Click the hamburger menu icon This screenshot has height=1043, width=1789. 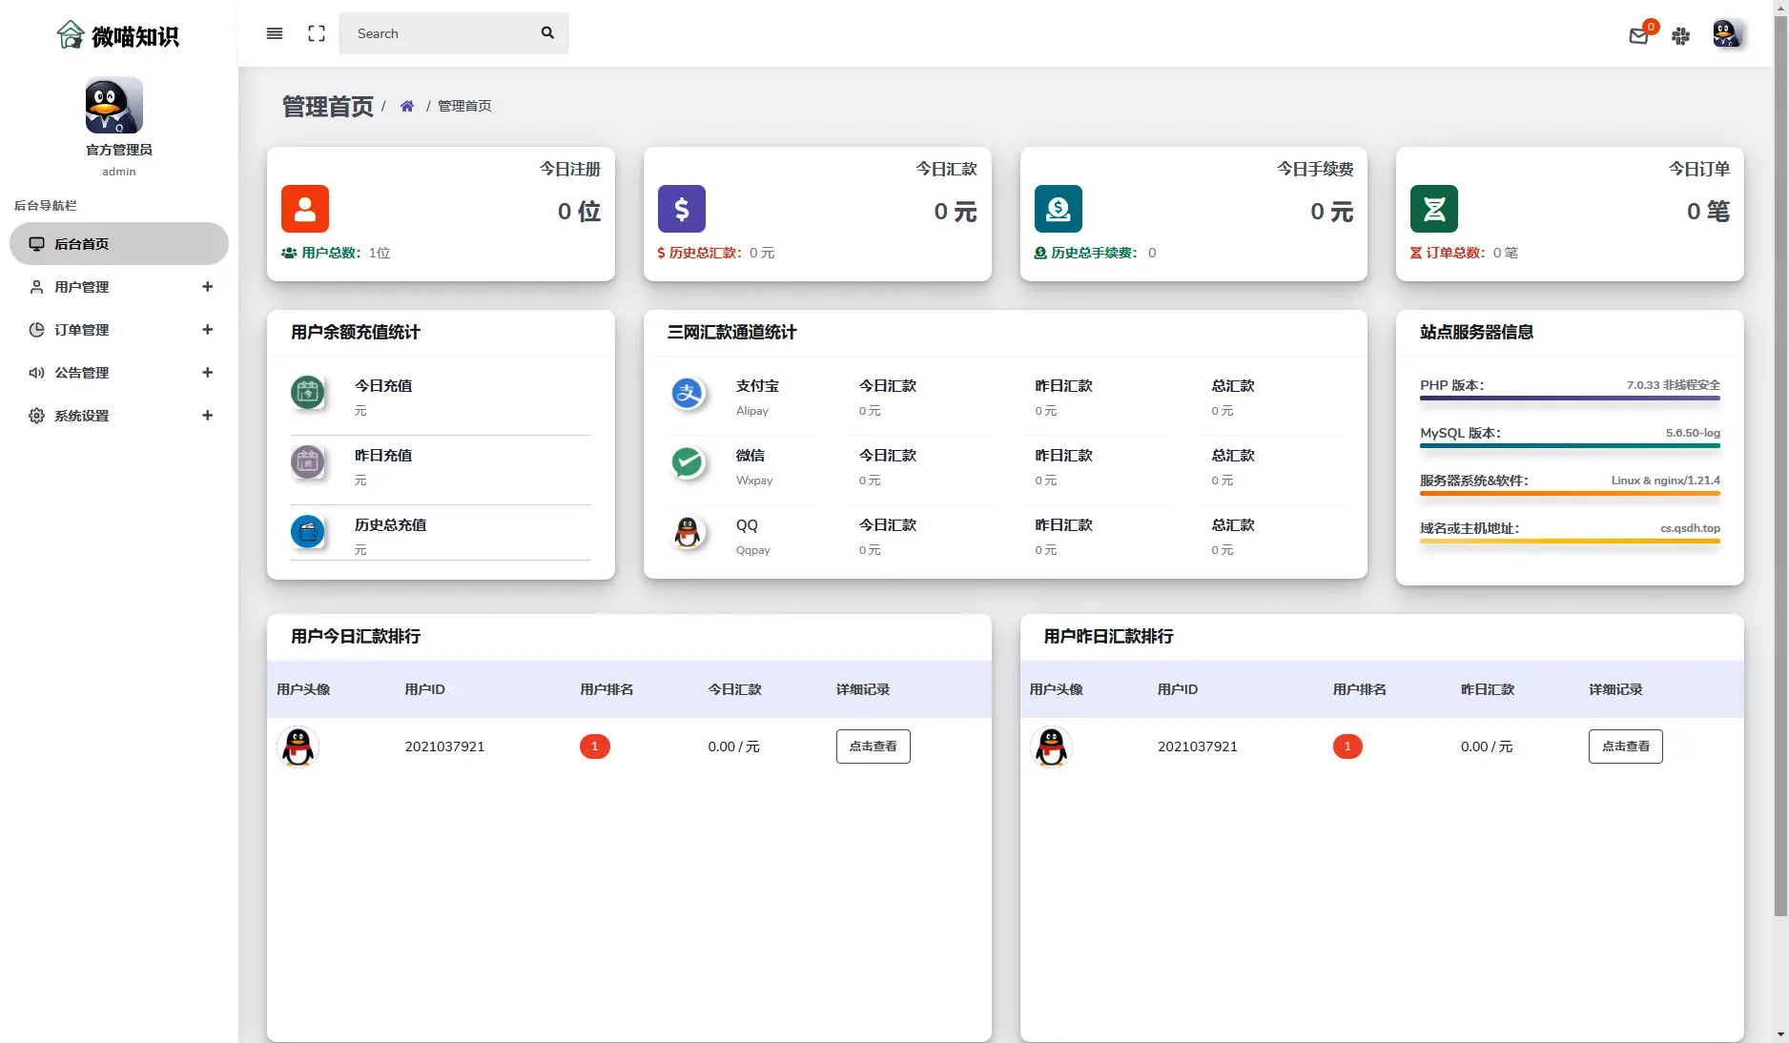275,33
